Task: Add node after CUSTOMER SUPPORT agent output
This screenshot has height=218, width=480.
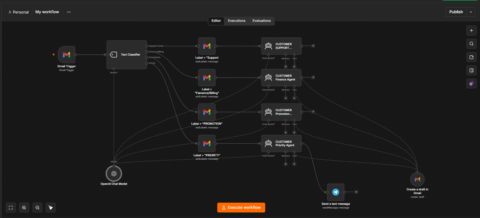Action: coord(313,46)
